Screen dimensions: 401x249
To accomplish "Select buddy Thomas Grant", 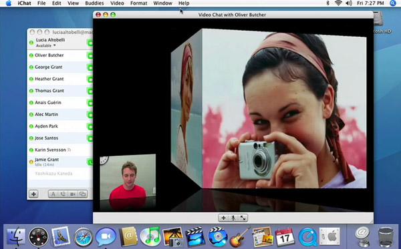I will (x=60, y=91).
